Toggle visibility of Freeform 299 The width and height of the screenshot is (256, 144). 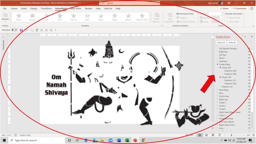pos(249,71)
